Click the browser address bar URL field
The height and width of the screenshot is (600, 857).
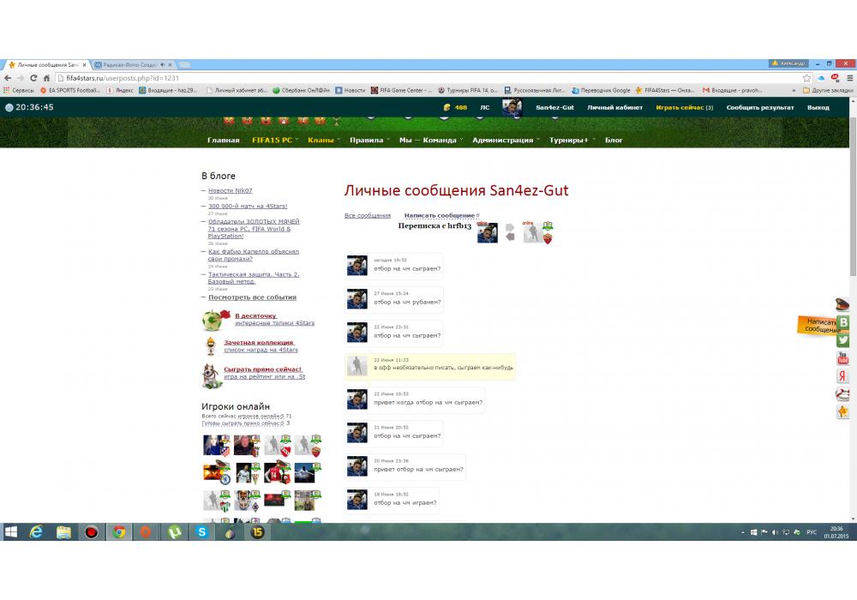[x=428, y=78]
